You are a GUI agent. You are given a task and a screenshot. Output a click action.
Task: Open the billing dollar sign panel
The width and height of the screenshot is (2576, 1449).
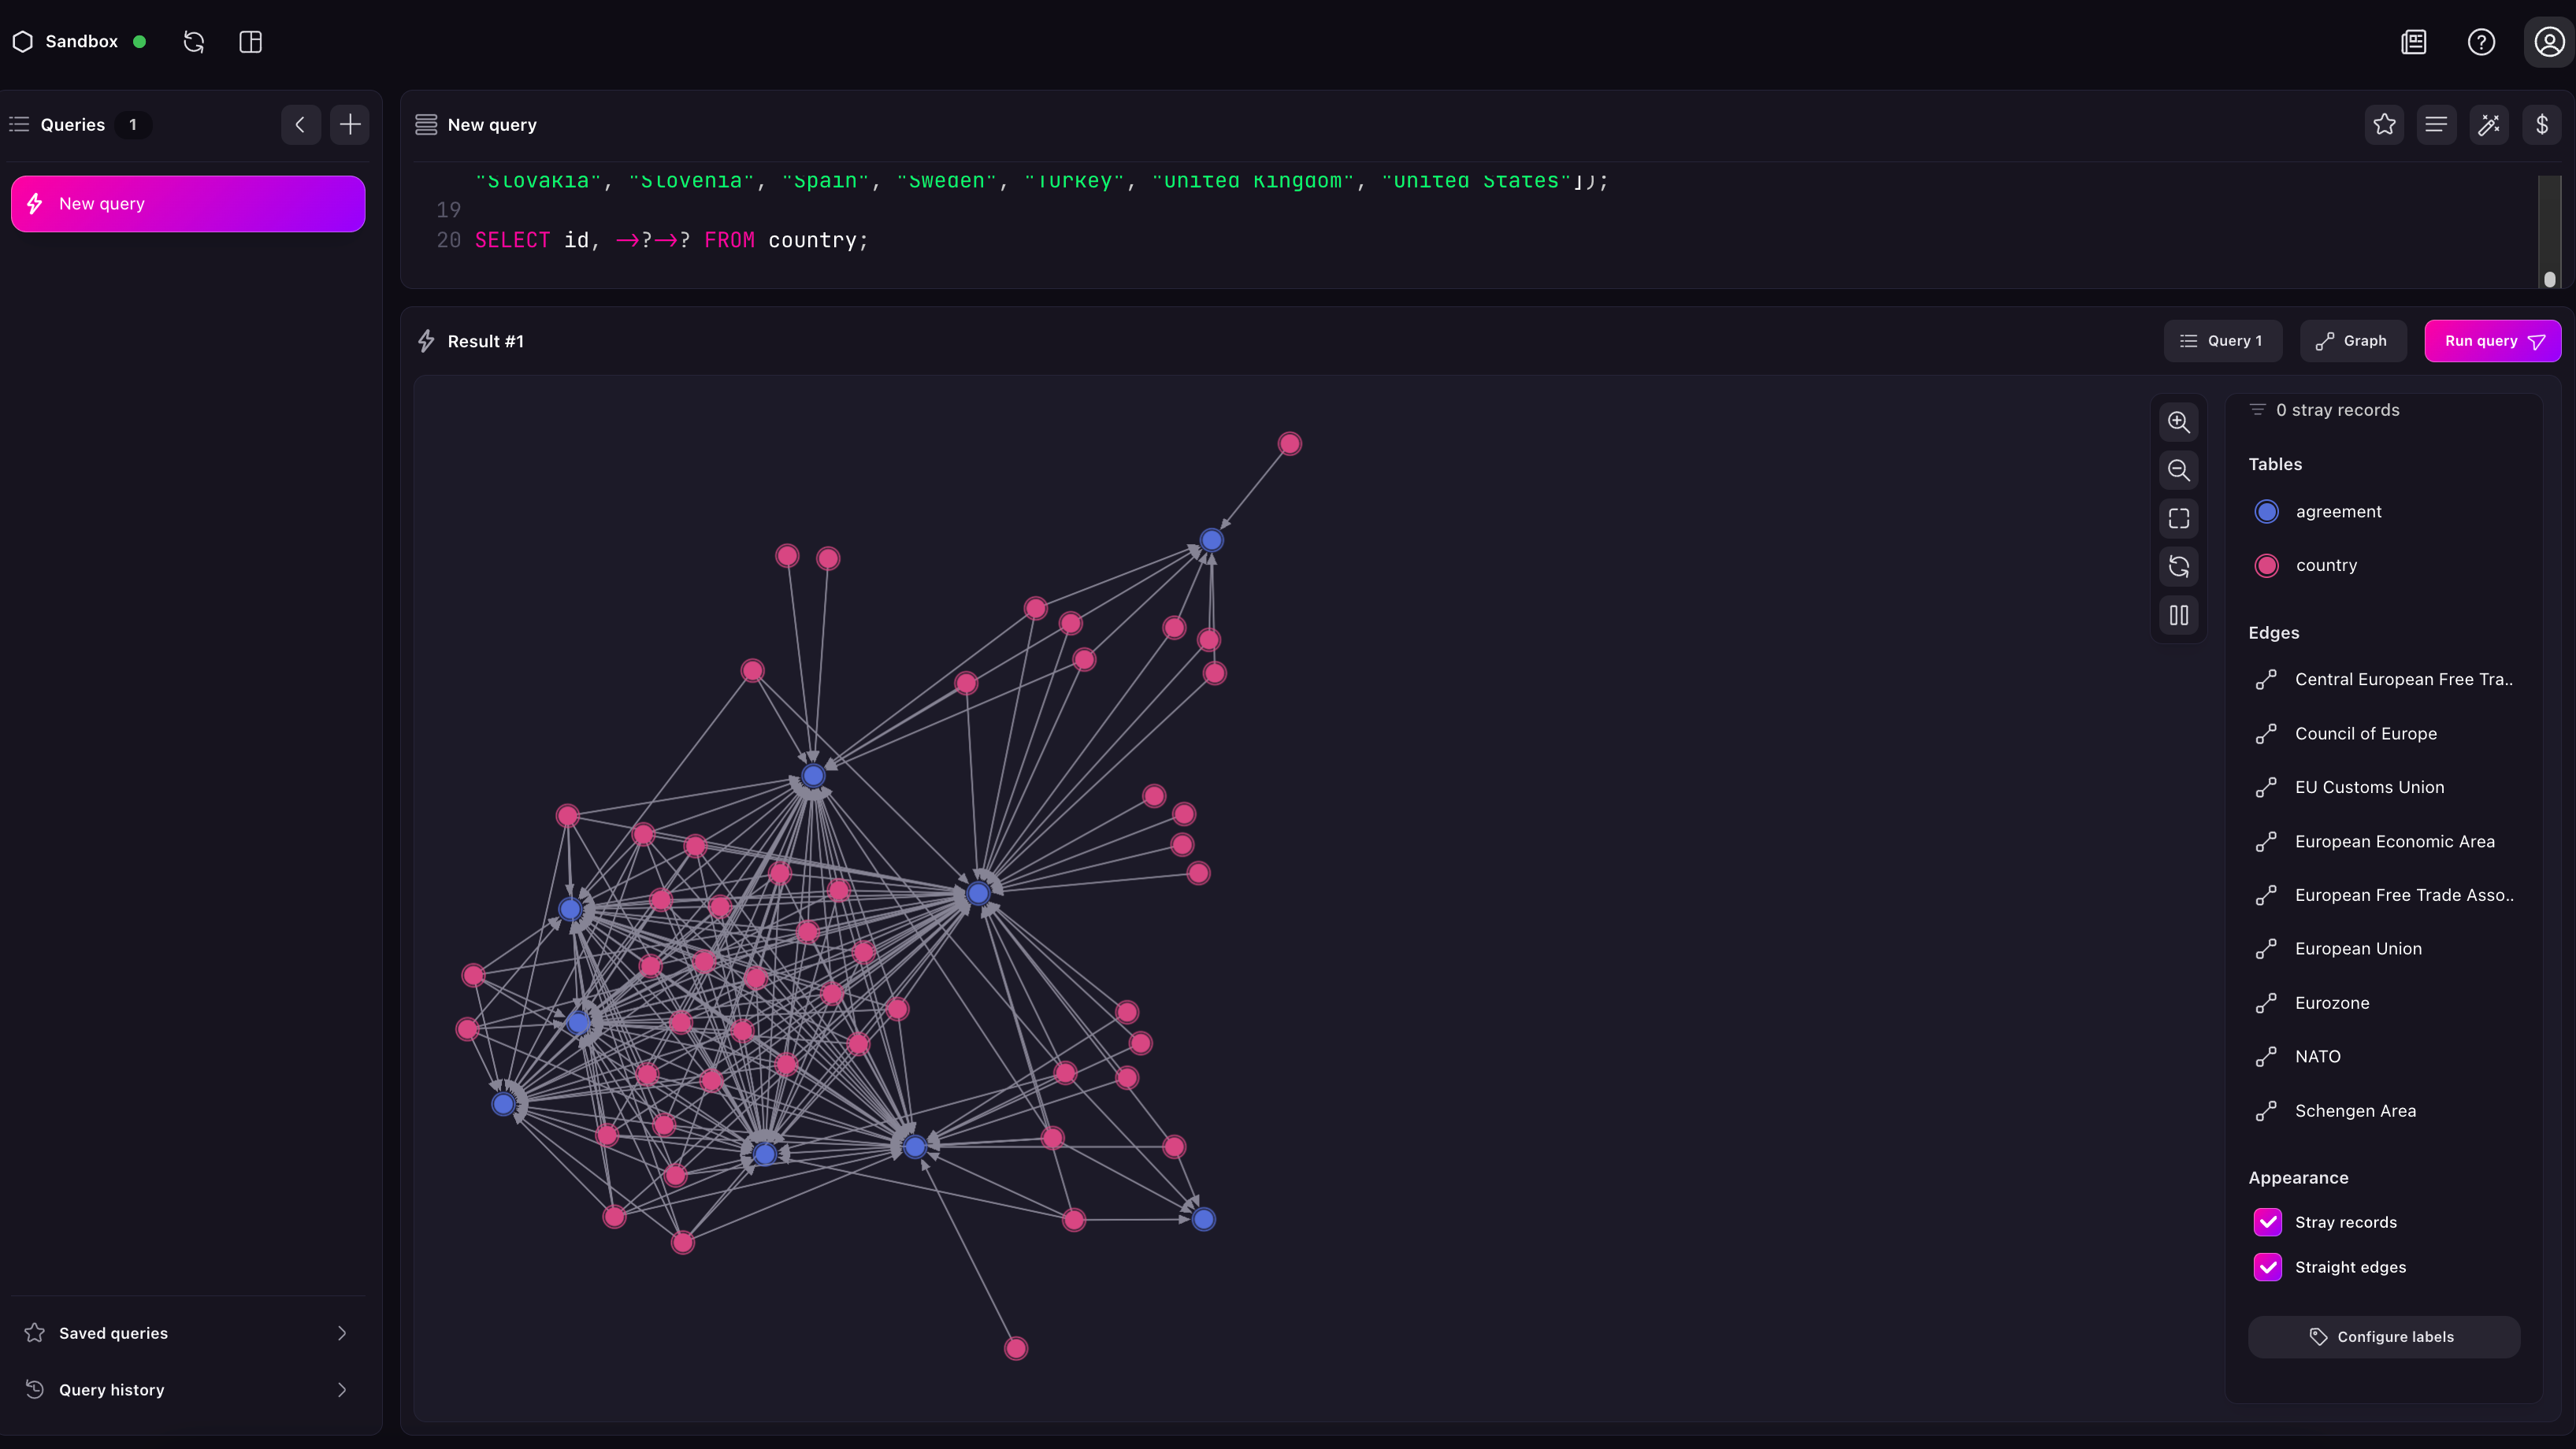(2543, 124)
